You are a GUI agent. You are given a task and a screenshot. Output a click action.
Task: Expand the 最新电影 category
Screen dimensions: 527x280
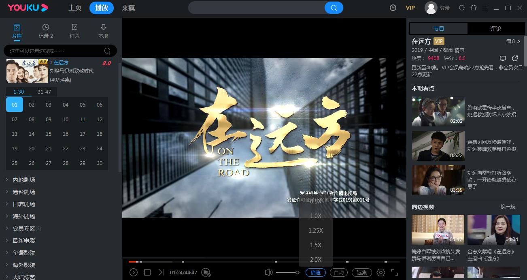(x=24, y=240)
